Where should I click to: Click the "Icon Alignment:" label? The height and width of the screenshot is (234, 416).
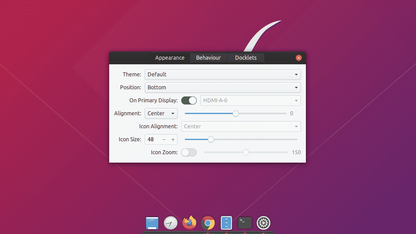pyautogui.click(x=158, y=126)
